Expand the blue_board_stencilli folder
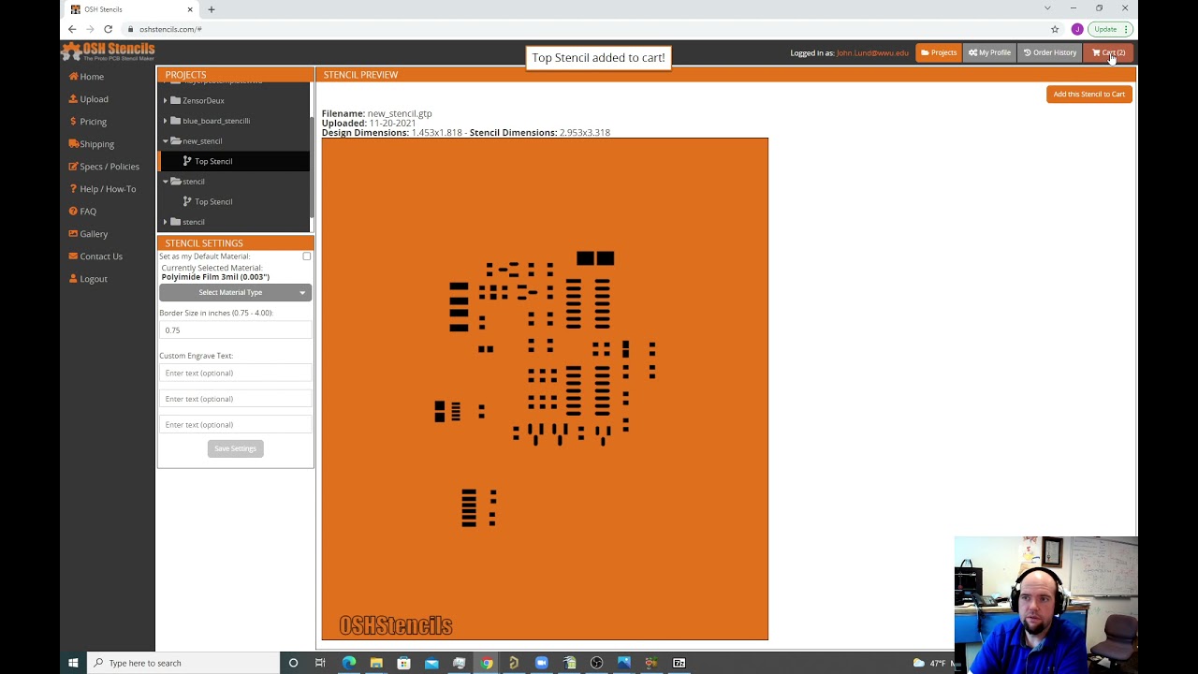The height and width of the screenshot is (674, 1198). click(166, 121)
